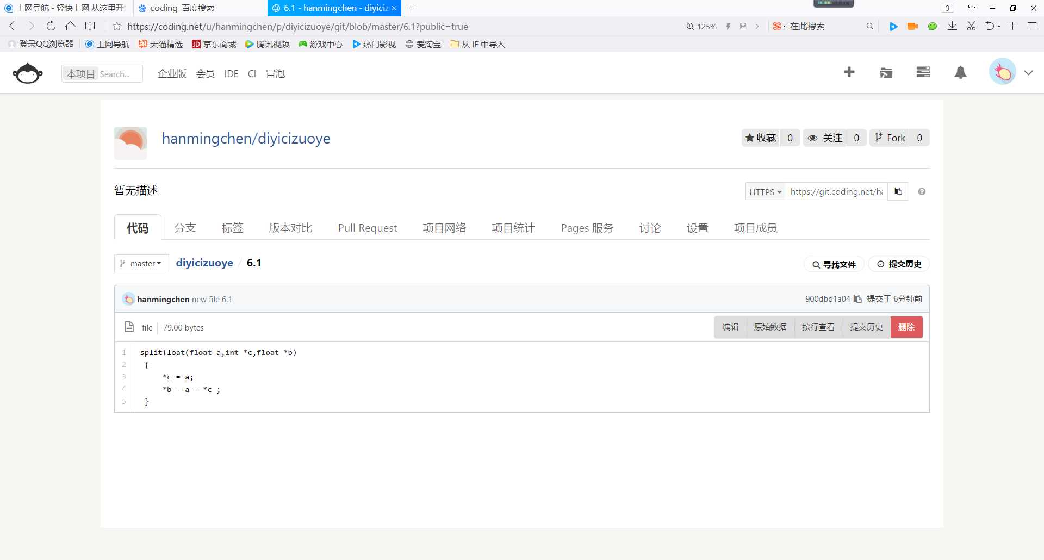Switch to the 分支 tab
Screen dimensions: 1044x560
pos(185,227)
